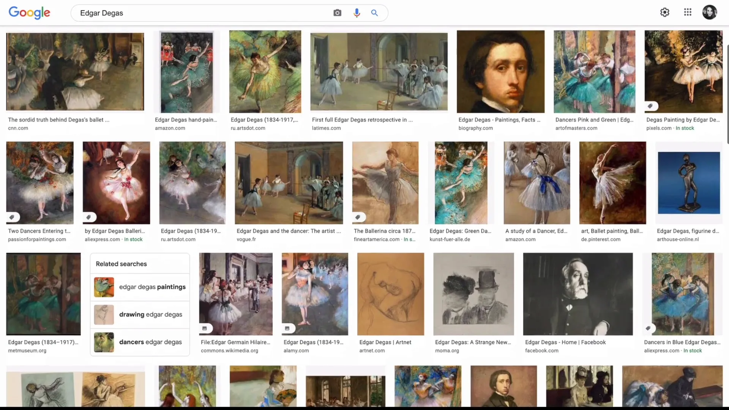729x410 pixels.
Task: Select related search drawing edgar degas
Action: click(140, 315)
